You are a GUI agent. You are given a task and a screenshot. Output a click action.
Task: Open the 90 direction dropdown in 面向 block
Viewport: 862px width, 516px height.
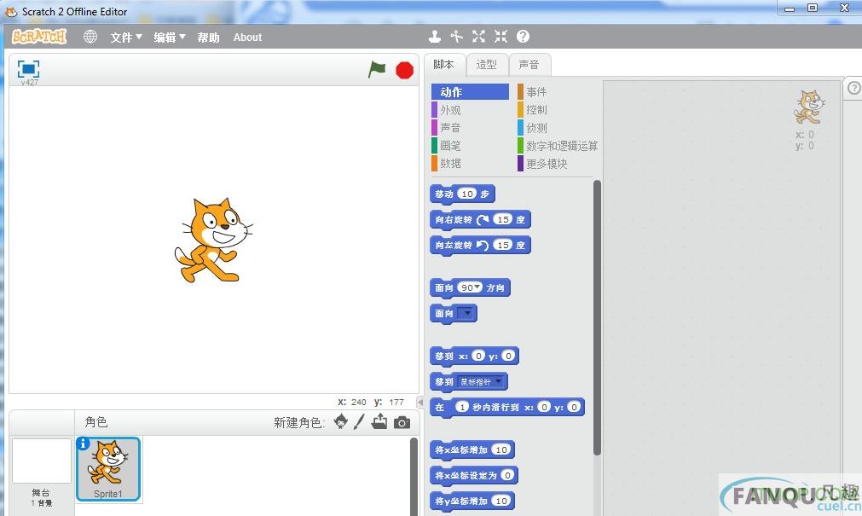click(x=470, y=287)
